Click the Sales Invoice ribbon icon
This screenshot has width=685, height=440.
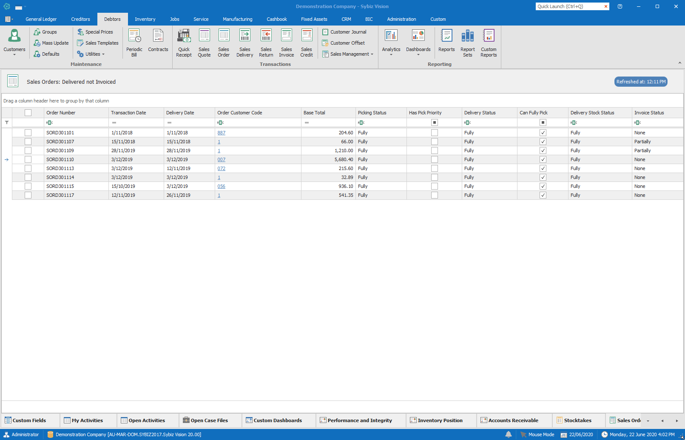pos(286,43)
